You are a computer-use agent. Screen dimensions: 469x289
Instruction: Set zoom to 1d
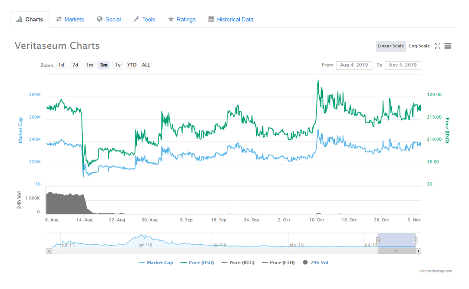(61, 65)
